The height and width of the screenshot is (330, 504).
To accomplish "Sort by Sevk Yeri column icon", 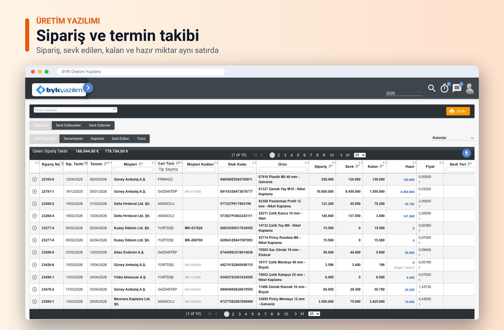I will click(x=470, y=164).
